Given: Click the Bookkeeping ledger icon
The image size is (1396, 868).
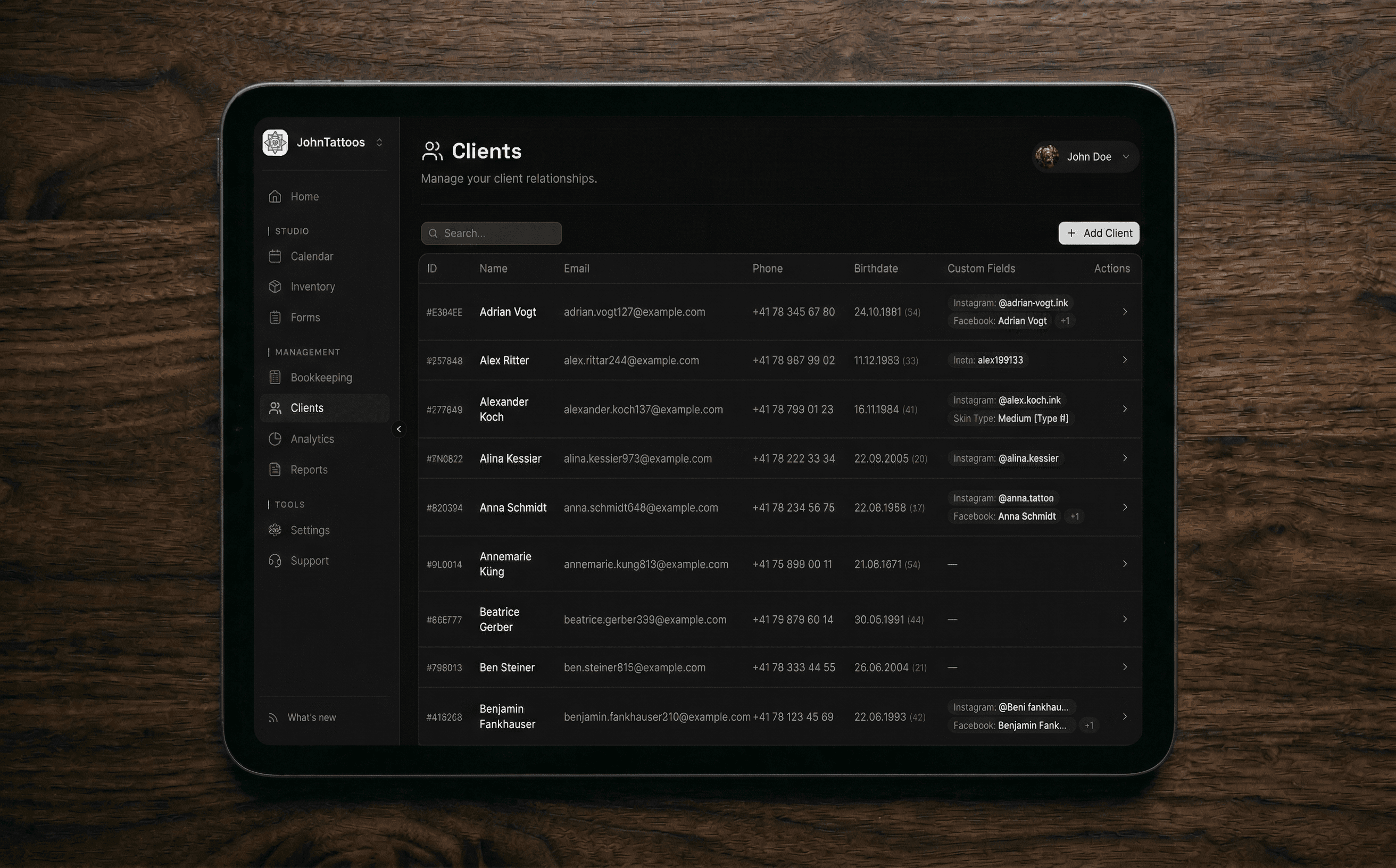Looking at the screenshot, I should [275, 377].
